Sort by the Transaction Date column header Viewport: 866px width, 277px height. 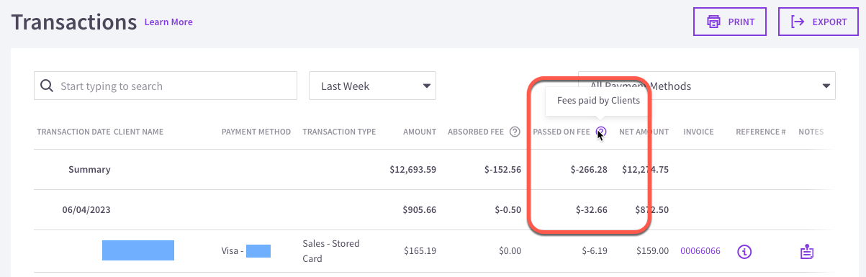click(x=73, y=132)
